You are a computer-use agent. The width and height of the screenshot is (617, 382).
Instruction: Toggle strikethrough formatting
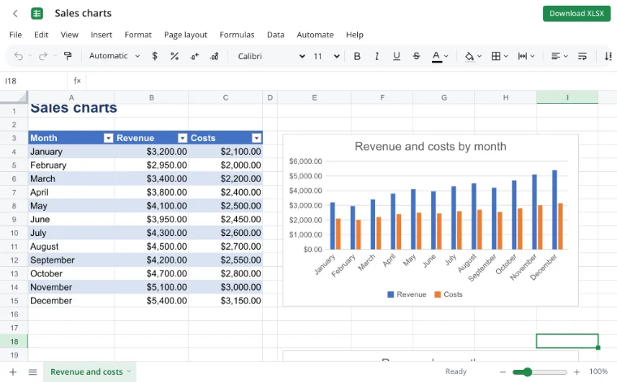[416, 56]
